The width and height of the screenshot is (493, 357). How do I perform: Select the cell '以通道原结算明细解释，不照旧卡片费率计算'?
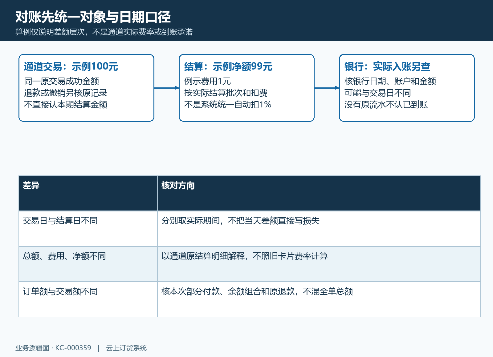coord(319,264)
